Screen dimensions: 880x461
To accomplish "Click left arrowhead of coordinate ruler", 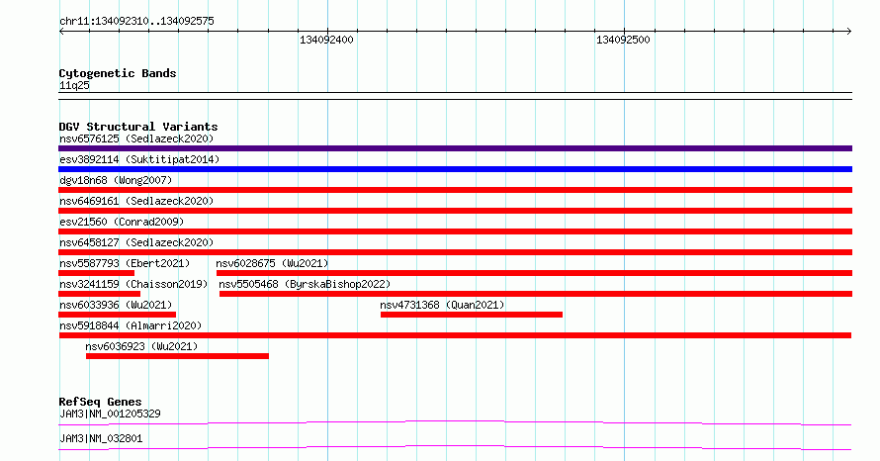I will coord(61,32).
